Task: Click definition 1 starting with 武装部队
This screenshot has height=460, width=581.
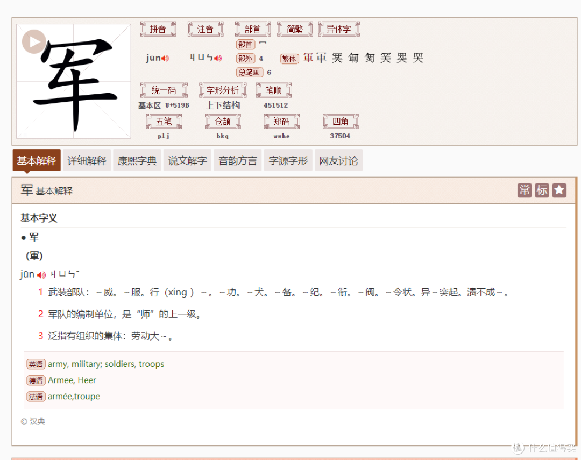Action: pos(279,293)
